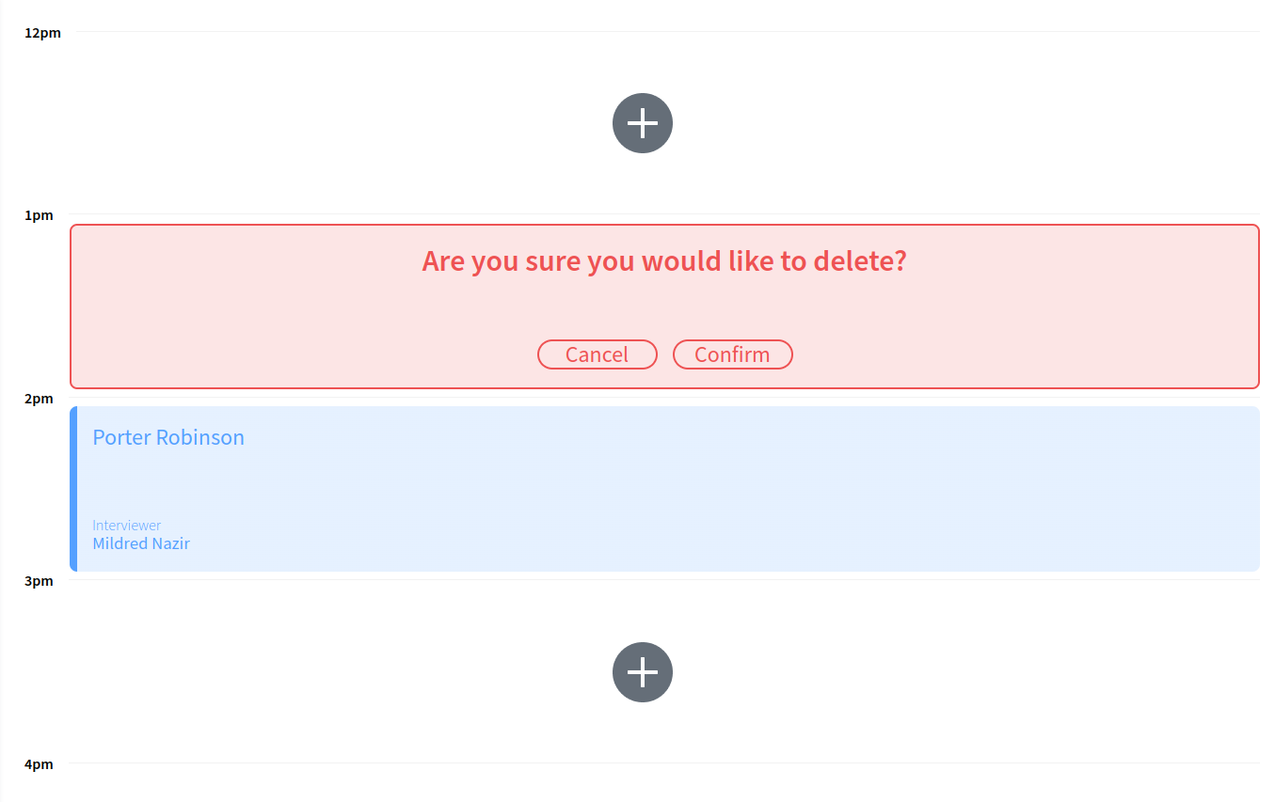Click the lower plus icon below Porter Robinson
This screenshot has width=1275, height=802.
[643, 672]
